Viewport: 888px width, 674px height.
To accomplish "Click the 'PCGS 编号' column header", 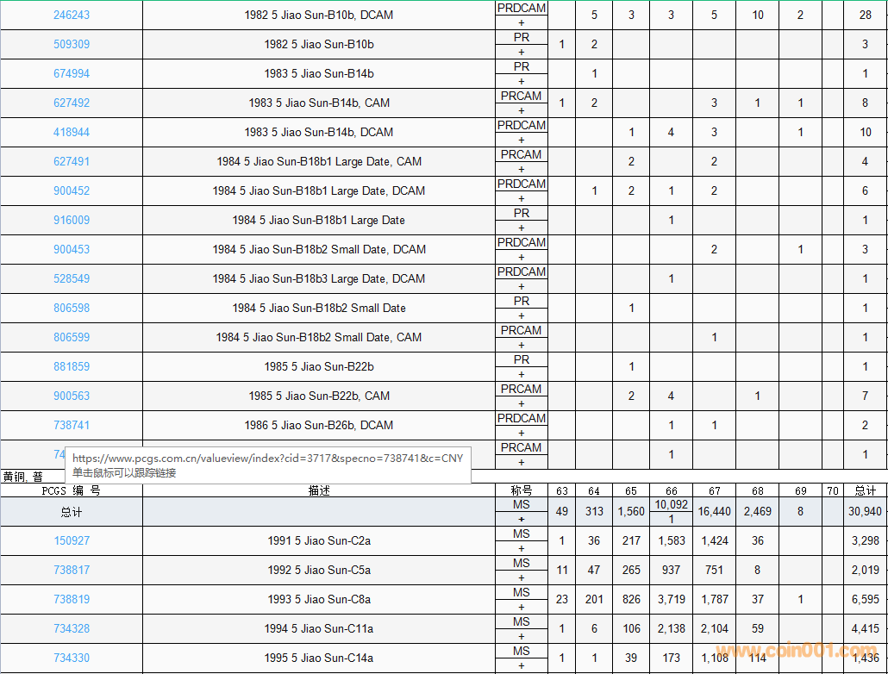I will pyautogui.click(x=72, y=490).
